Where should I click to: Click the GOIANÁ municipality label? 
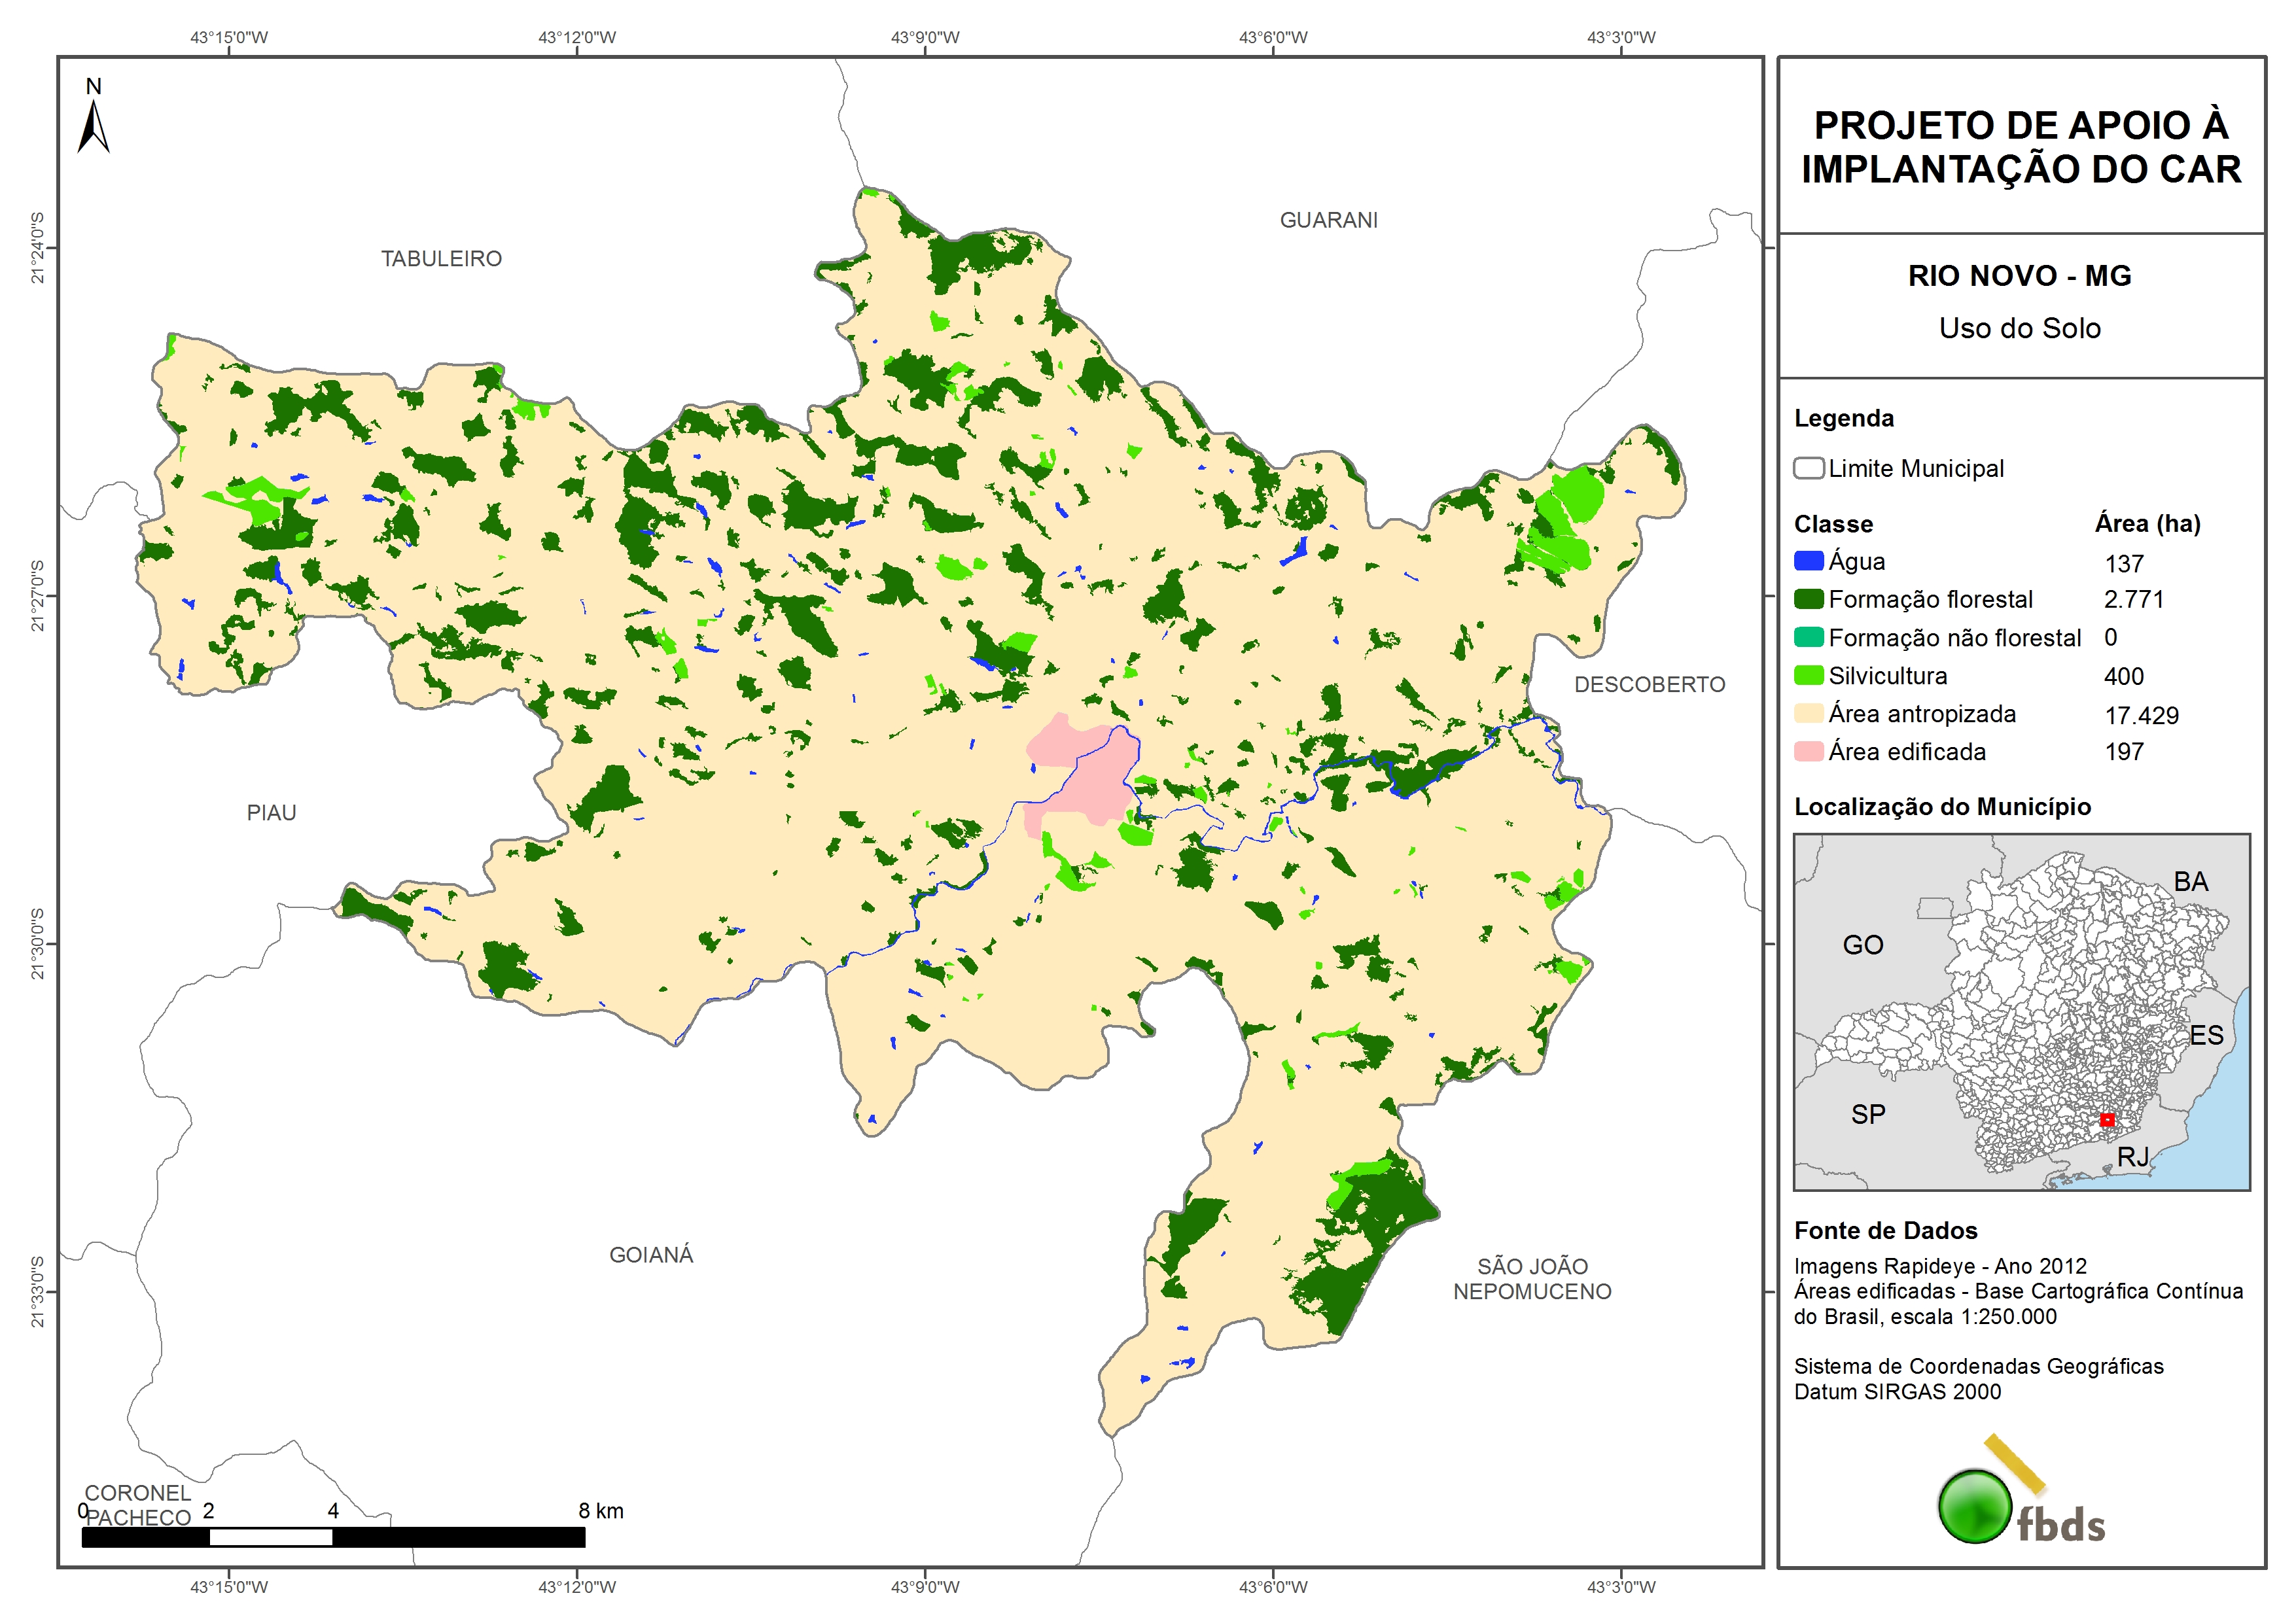651,1255
